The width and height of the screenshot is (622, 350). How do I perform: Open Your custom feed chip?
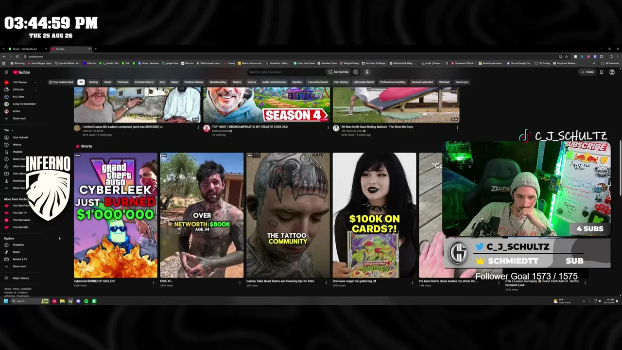click(x=61, y=82)
